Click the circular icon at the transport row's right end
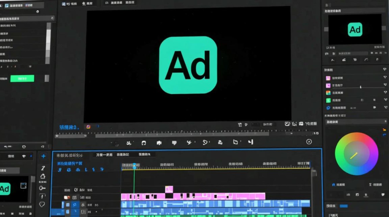The width and height of the screenshot is (389, 217). tap(309, 141)
